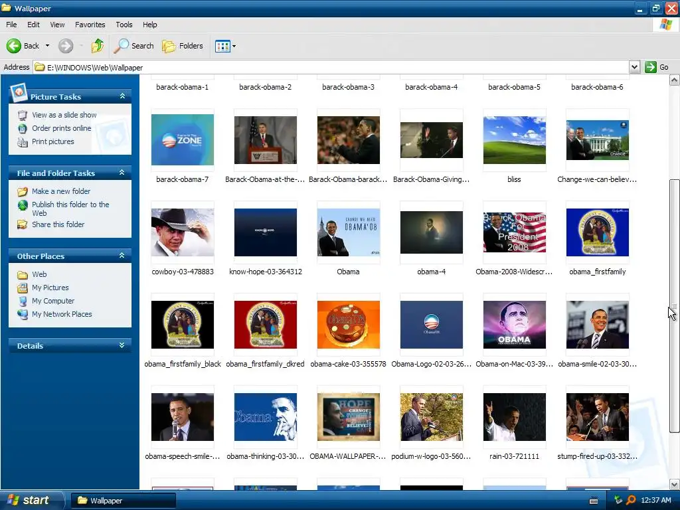Open the Edit menu
This screenshot has width=680, height=510.
click(x=33, y=25)
